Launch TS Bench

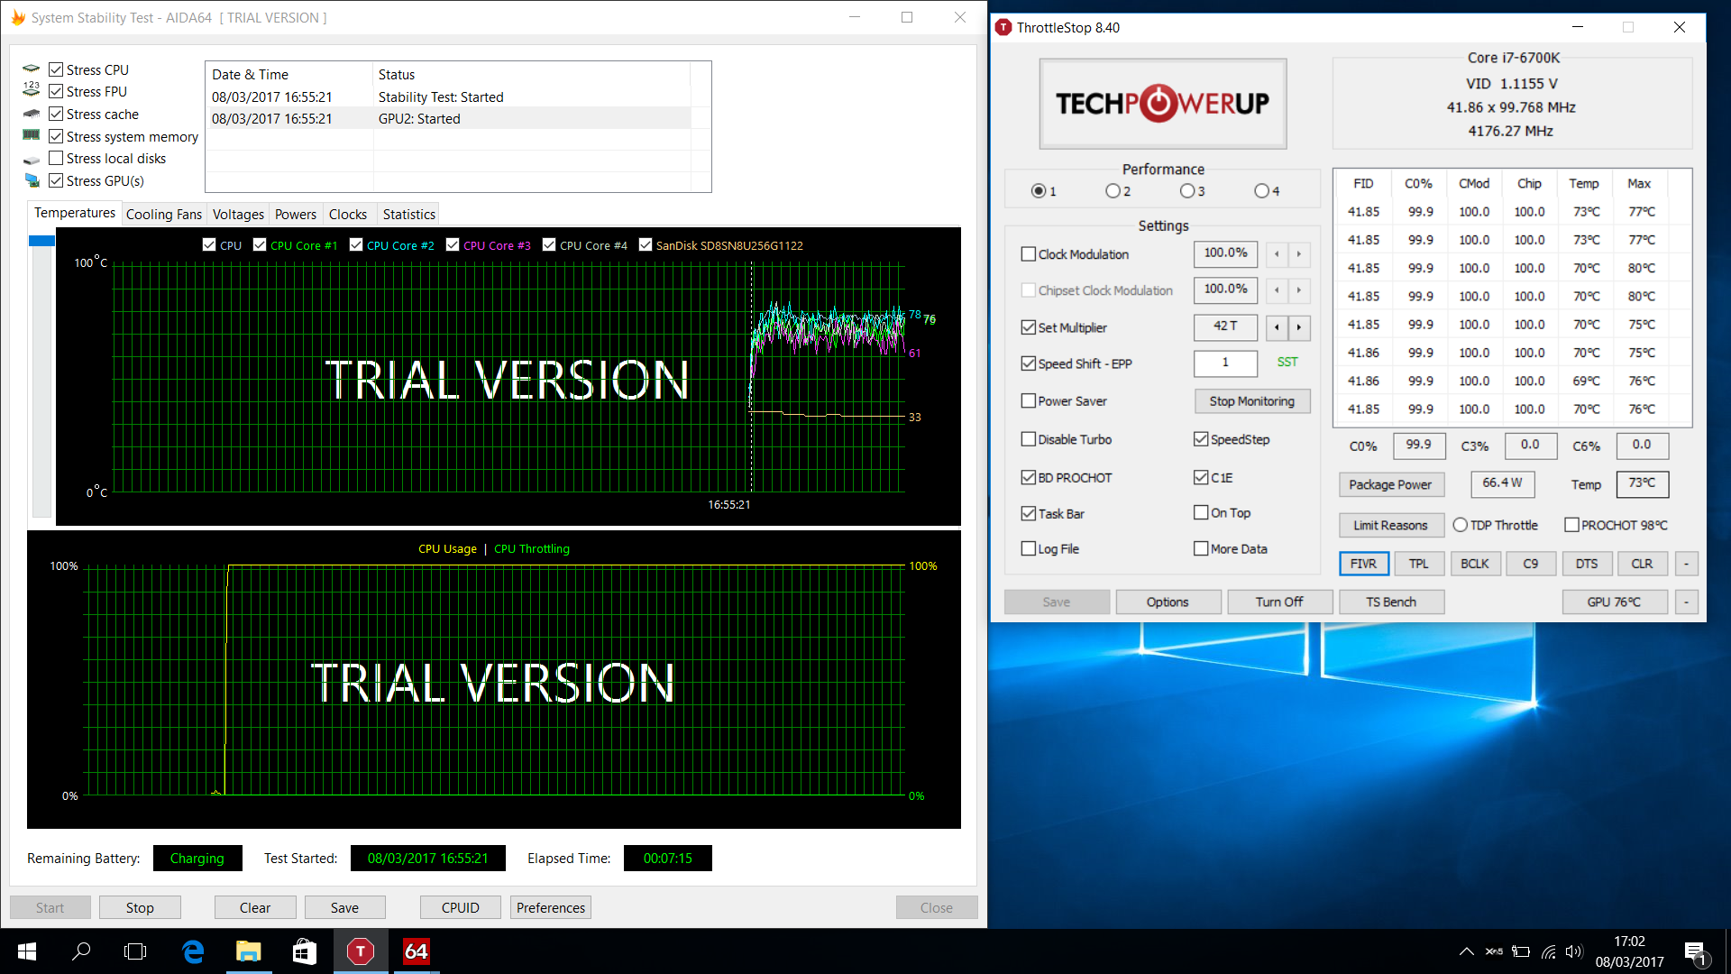tap(1391, 602)
